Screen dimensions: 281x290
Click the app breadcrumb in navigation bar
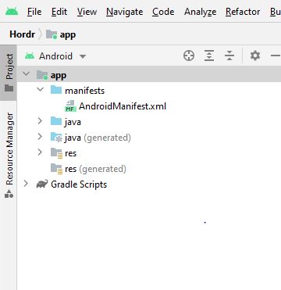coord(61,34)
